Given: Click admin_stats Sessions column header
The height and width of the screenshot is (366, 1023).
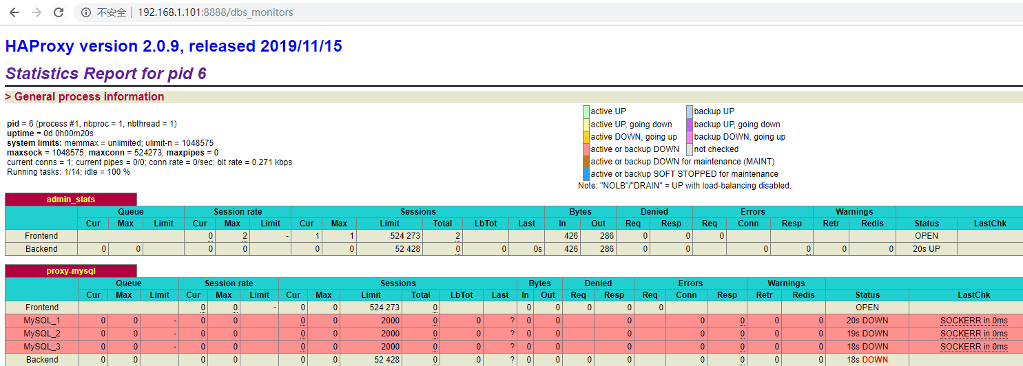Looking at the screenshot, I should click(417, 212).
